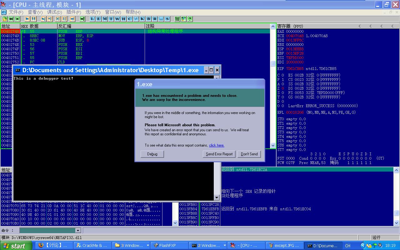The image size is (400, 250).
Task: Click the Pause execution toolbar icon
Action: (34, 19)
